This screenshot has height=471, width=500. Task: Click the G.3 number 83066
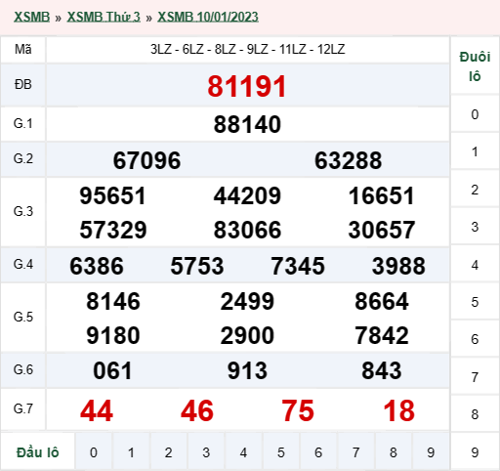tap(247, 230)
